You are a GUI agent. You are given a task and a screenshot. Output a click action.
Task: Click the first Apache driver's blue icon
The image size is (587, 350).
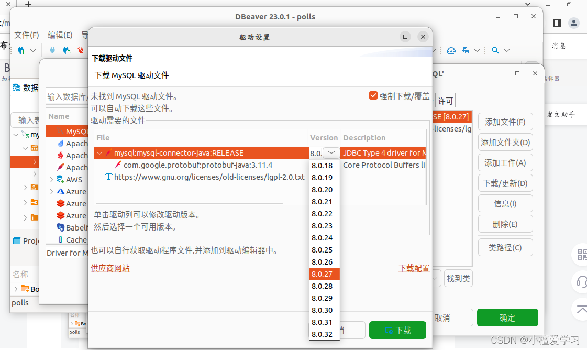61,143
